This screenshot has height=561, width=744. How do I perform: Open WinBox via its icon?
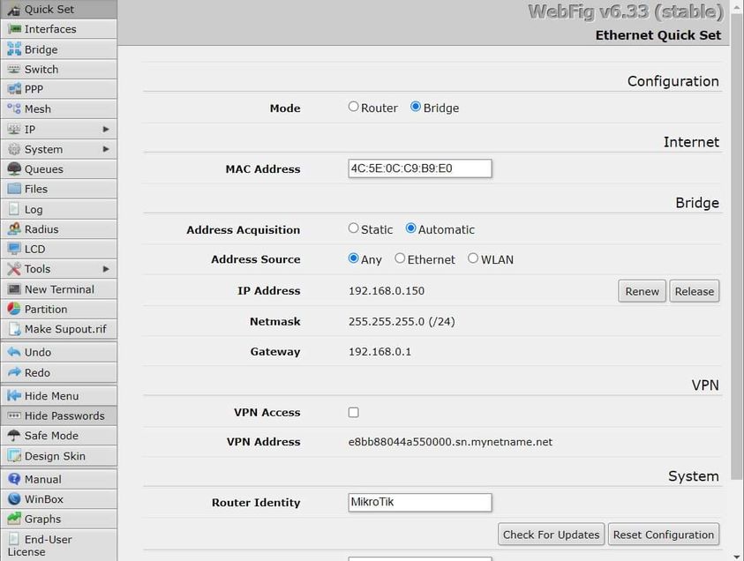pyautogui.click(x=14, y=499)
